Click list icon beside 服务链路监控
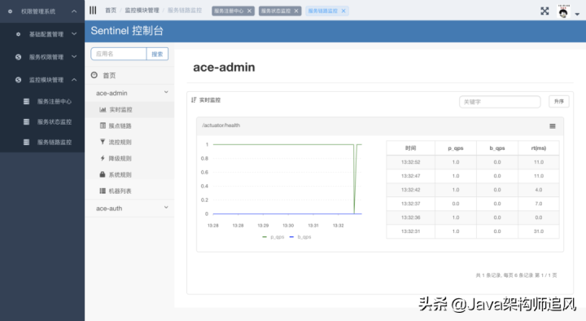586x321 pixels. point(26,142)
